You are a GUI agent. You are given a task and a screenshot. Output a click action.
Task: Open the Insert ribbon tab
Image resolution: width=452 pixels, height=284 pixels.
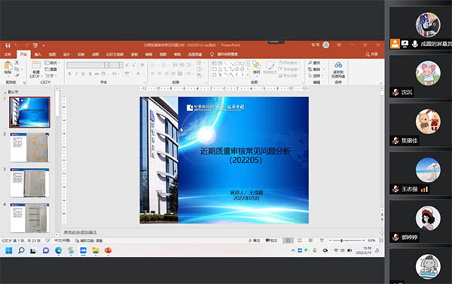38,54
